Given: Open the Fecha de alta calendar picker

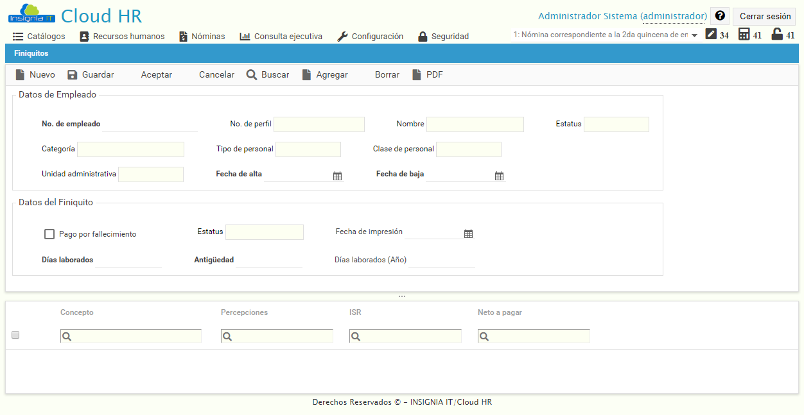Looking at the screenshot, I should click(x=338, y=174).
